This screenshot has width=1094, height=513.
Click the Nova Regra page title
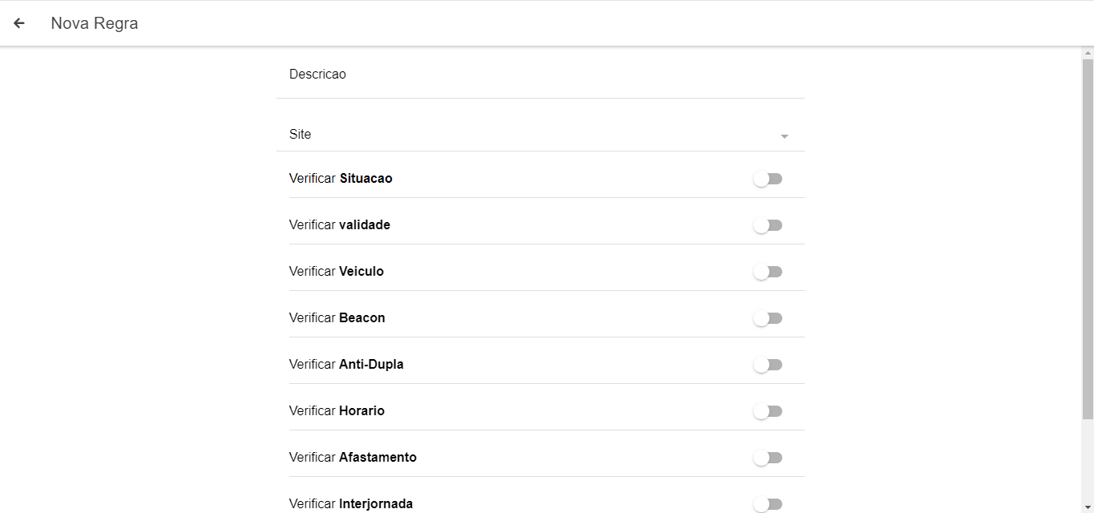pos(95,23)
